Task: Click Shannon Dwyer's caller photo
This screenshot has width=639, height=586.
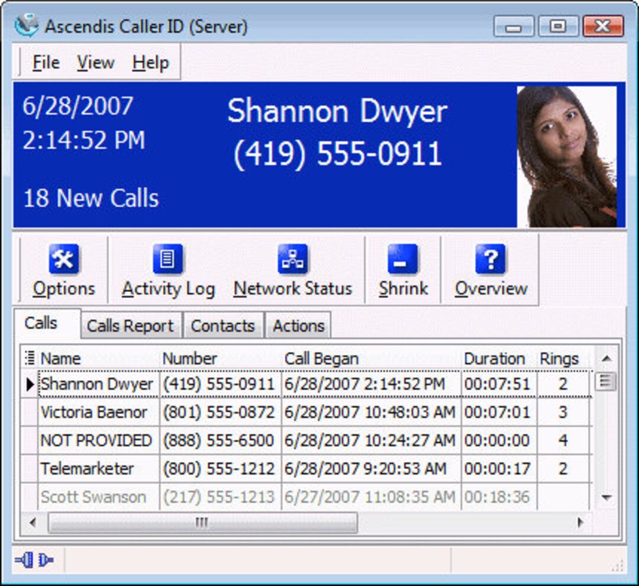Action: [x=568, y=155]
